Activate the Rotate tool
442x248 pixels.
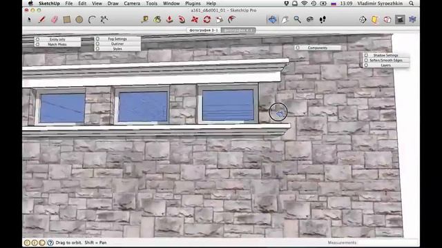tap(207, 19)
